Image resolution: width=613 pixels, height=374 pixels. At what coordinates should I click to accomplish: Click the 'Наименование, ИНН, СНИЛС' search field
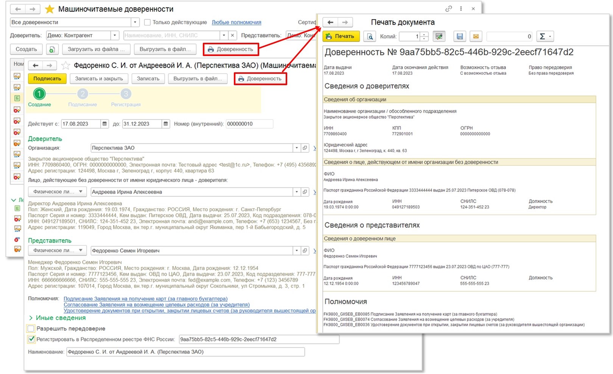(x=172, y=35)
